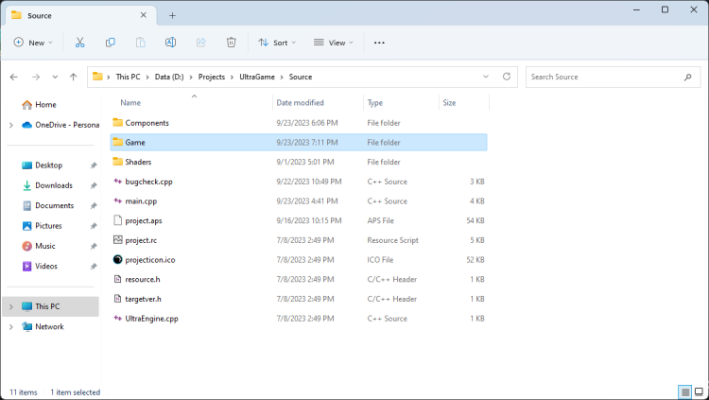Open the View dropdown menu

tap(334, 43)
